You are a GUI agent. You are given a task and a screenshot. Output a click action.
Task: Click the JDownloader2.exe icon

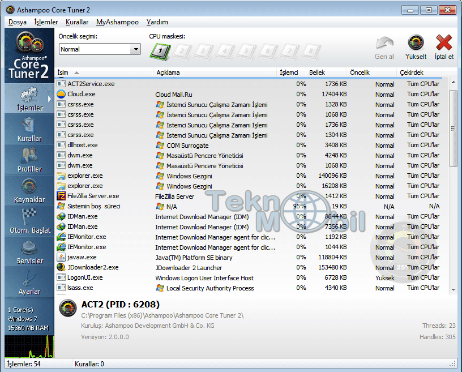point(61,267)
